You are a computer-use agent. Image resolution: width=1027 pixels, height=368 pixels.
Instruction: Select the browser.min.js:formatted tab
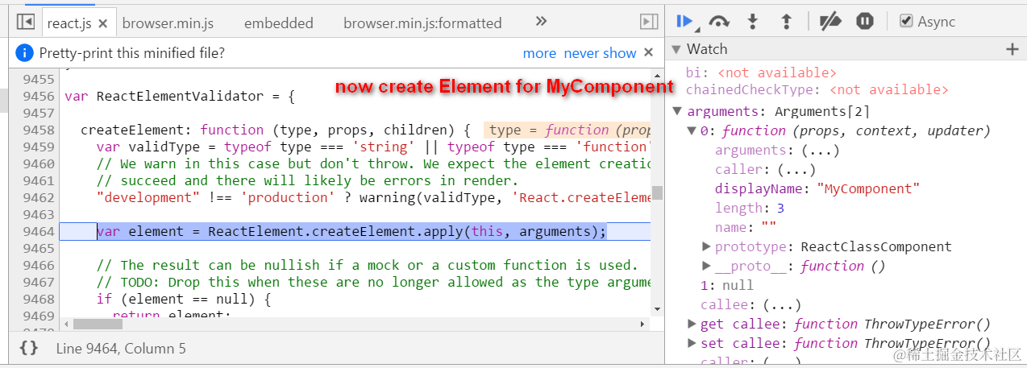click(x=422, y=23)
